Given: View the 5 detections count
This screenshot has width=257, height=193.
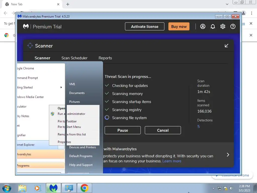Looking at the screenshot, I should coord(199,127).
